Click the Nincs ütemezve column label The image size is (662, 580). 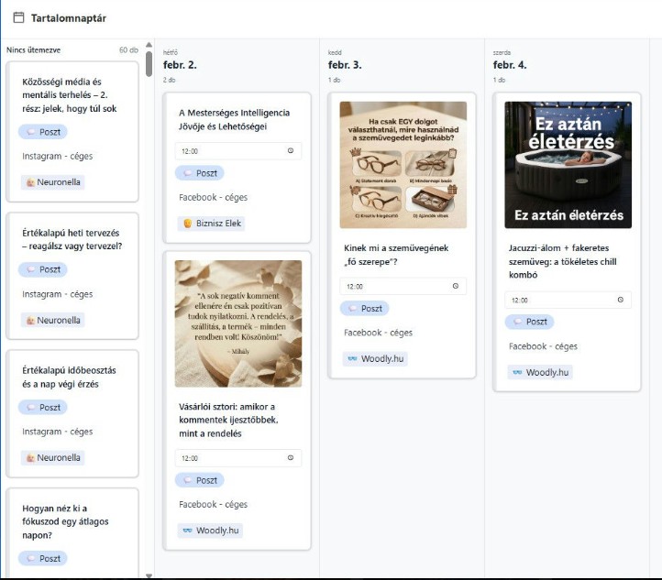point(33,49)
